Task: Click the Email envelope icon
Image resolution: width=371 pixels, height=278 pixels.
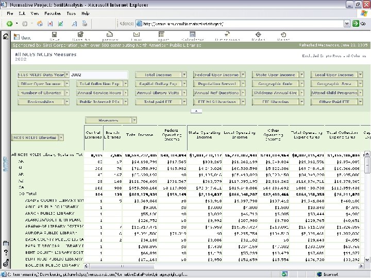Action: pyautogui.click(x=137, y=35)
